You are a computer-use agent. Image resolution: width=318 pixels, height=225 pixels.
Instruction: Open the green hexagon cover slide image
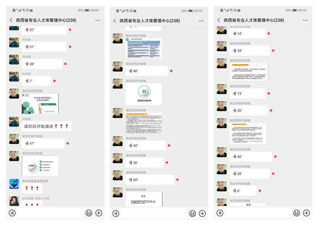pos(40,103)
